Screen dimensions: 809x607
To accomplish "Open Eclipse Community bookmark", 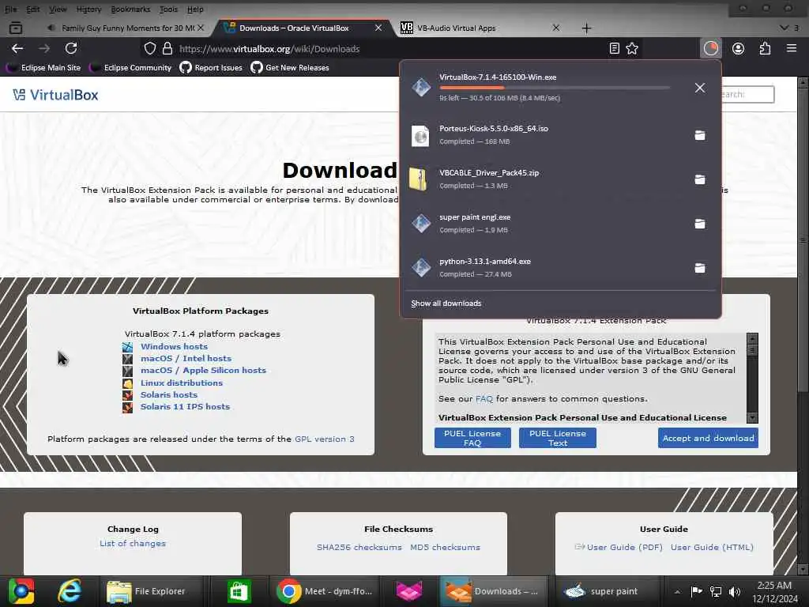I will click(x=131, y=68).
